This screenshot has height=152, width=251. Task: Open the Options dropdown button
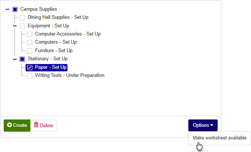pyautogui.click(x=202, y=125)
